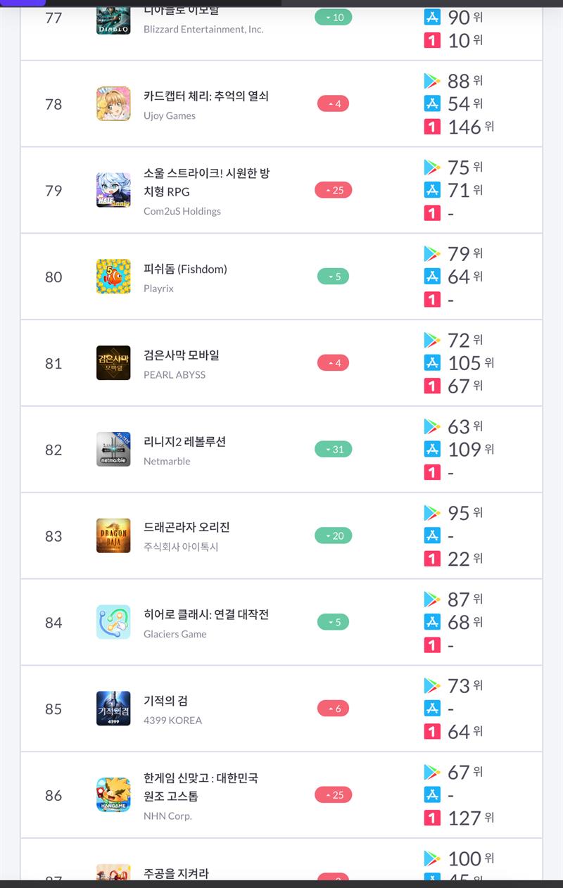Open the 검은사막 모바일 title link
563x888 pixels.
tap(182, 355)
